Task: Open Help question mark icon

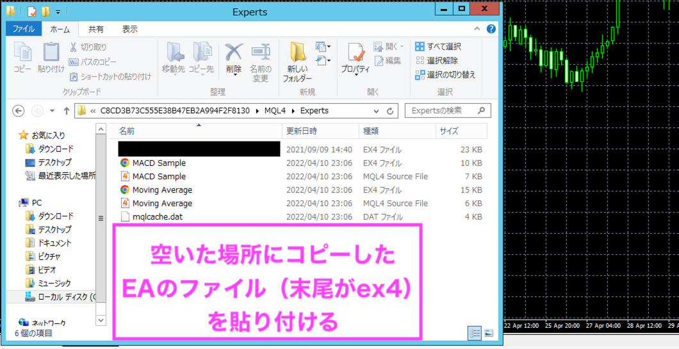Action: [491, 29]
